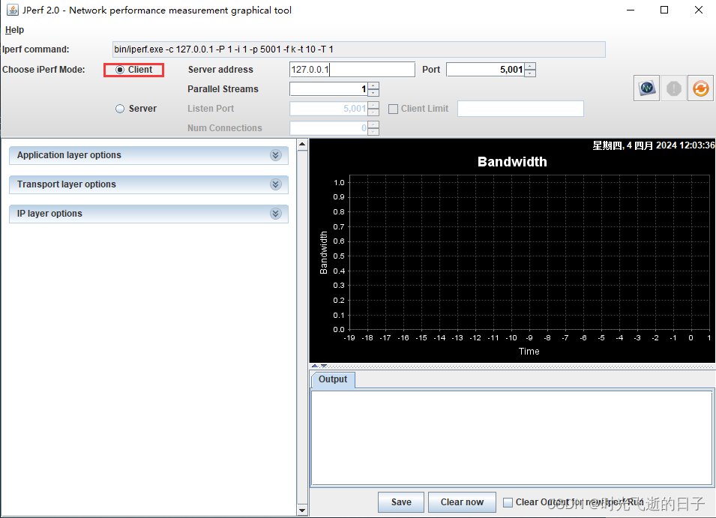Click the date and time text on the chart

click(654, 145)
